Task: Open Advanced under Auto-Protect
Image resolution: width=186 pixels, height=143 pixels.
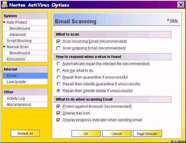Action: [x=17, y=35]
